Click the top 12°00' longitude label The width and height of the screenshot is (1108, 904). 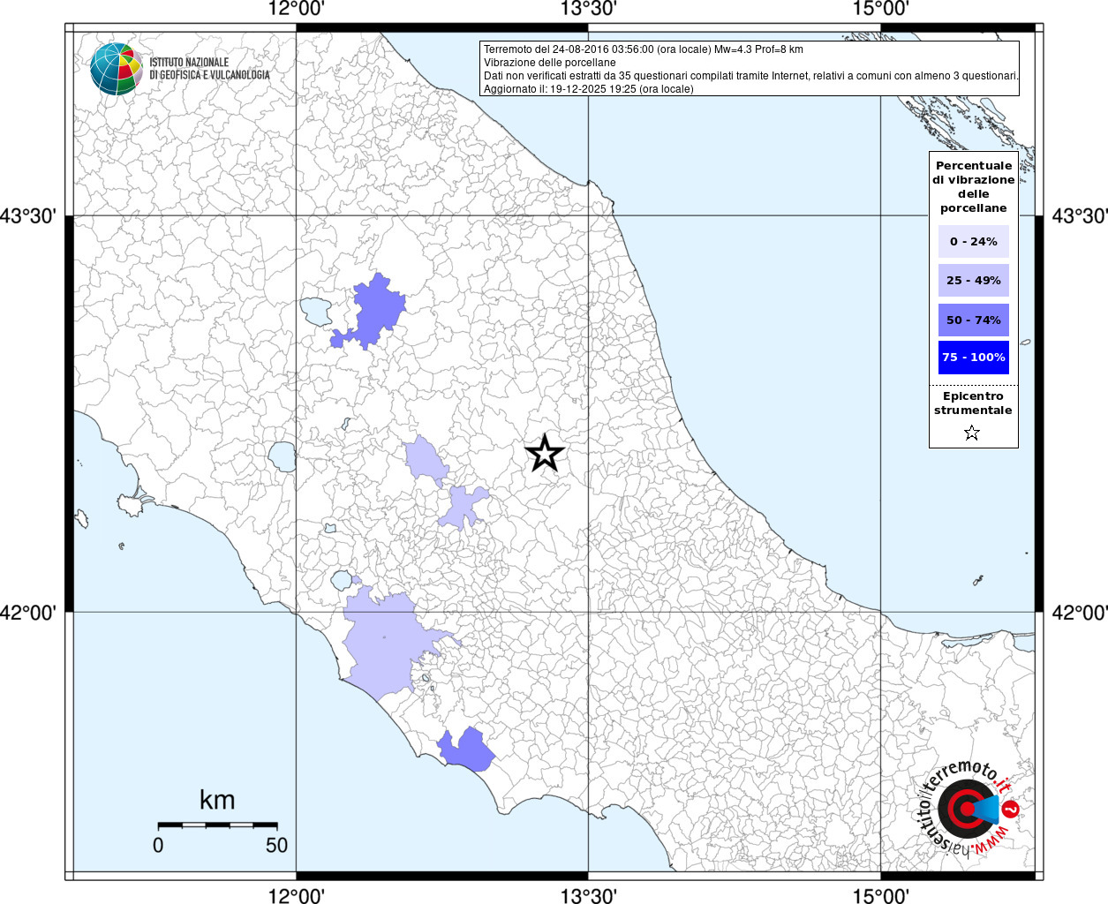coord(296,9)
